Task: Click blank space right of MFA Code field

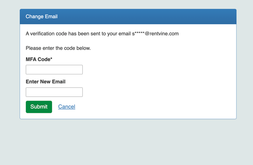Action: [x=155, y=69]
